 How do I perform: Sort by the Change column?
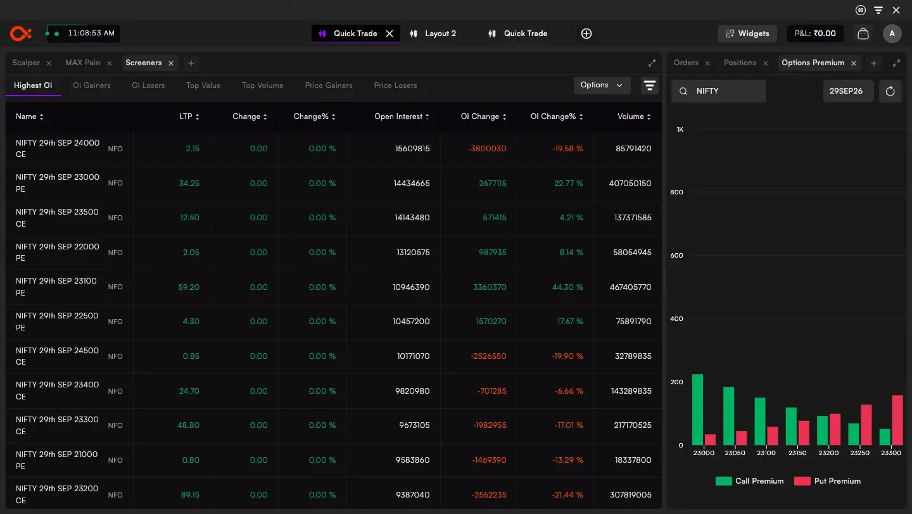(x=250, y=116)
